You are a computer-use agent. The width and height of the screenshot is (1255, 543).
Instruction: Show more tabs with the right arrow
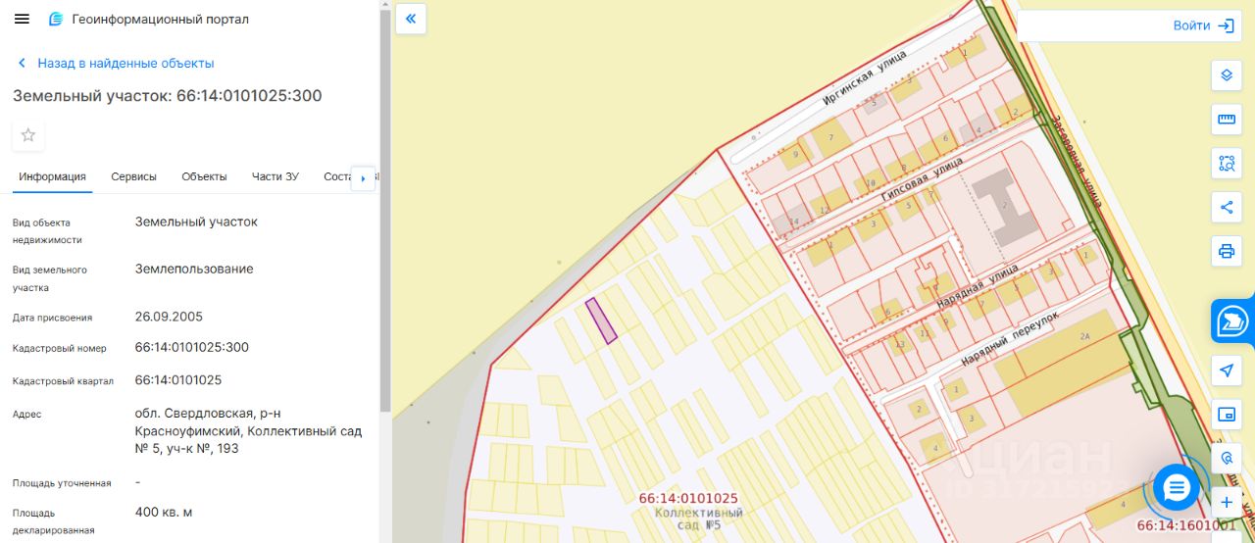tap(364, 178)
